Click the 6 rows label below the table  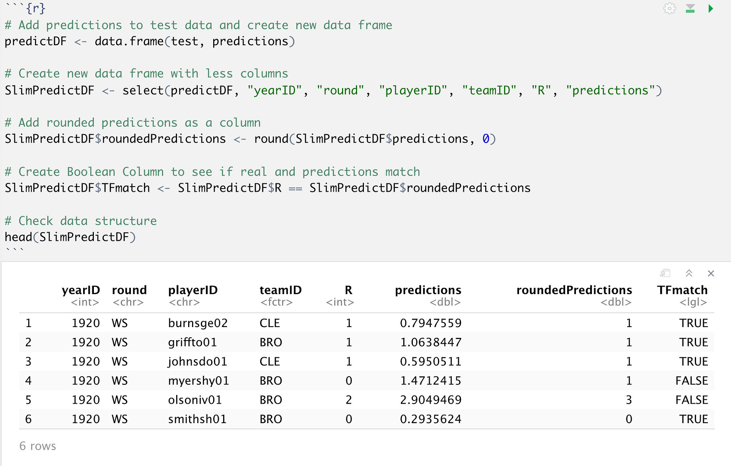37,446
